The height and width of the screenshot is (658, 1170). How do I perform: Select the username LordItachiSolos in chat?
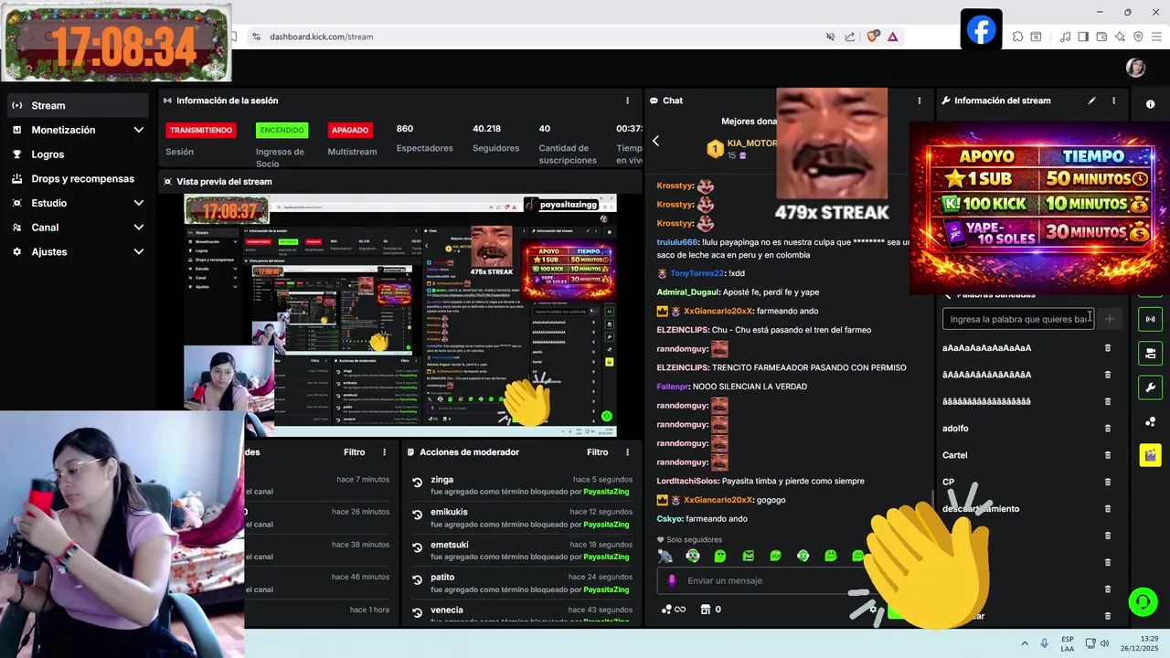coord(687,481)
